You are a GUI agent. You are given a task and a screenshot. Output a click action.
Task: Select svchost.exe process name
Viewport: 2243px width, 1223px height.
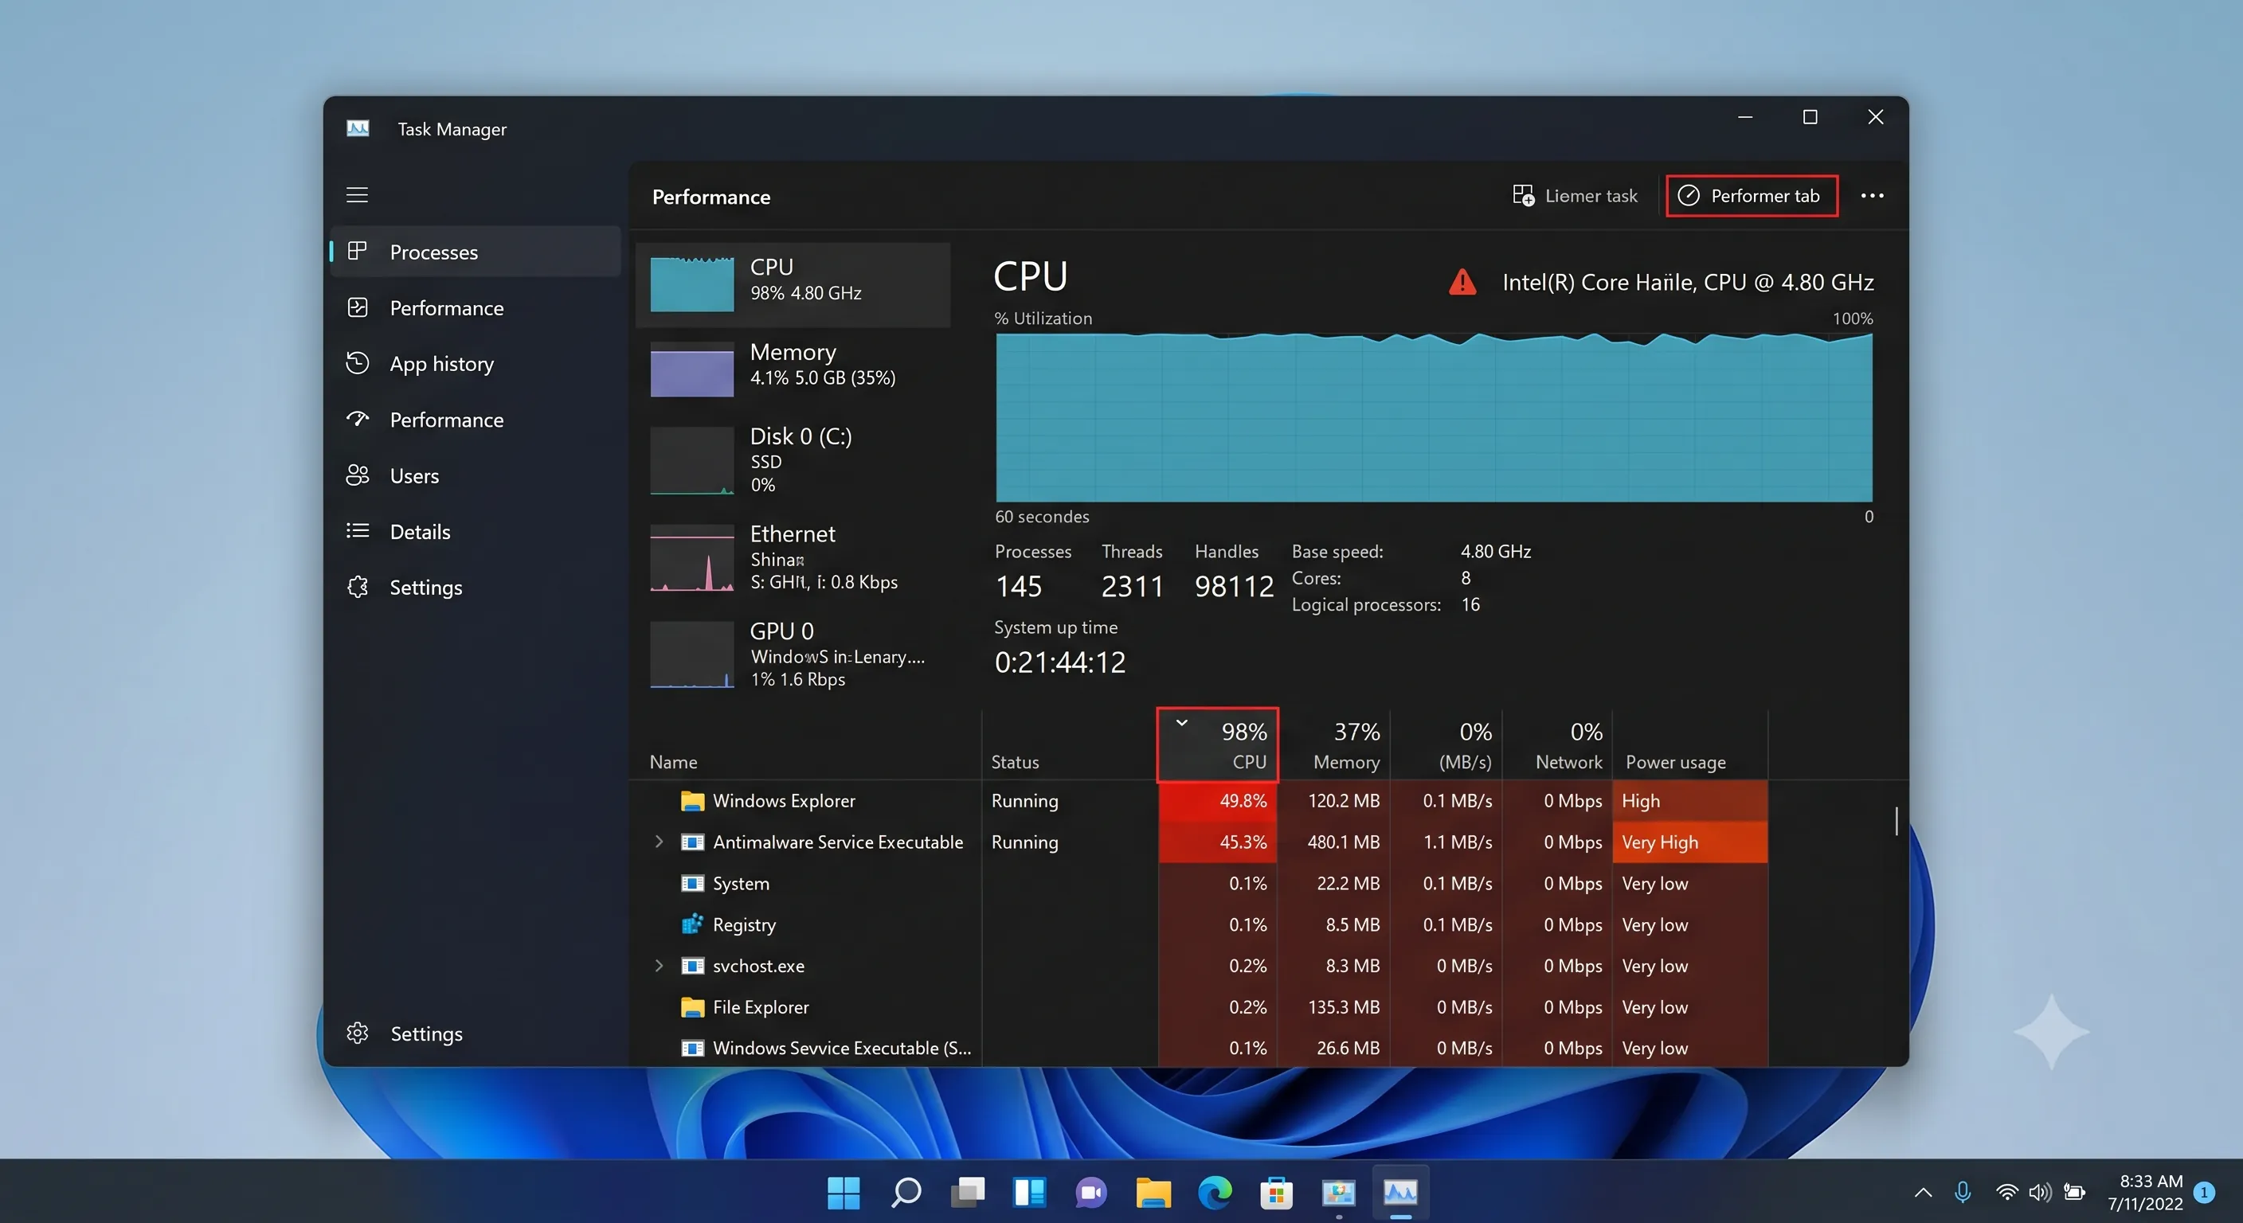tap(757, 965)
